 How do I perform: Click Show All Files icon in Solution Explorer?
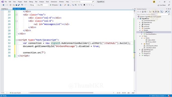[158, 12]
